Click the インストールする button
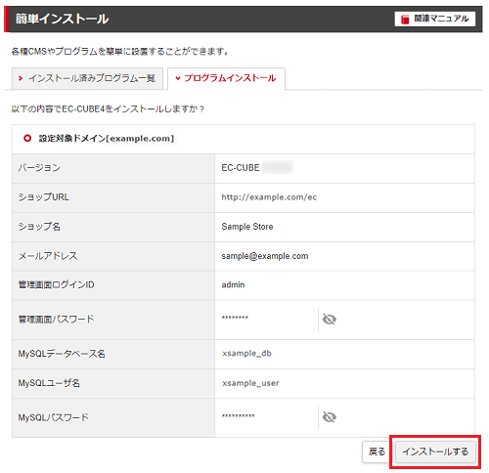The height and width of the screenshot is (473, 489). pos(435,451)
